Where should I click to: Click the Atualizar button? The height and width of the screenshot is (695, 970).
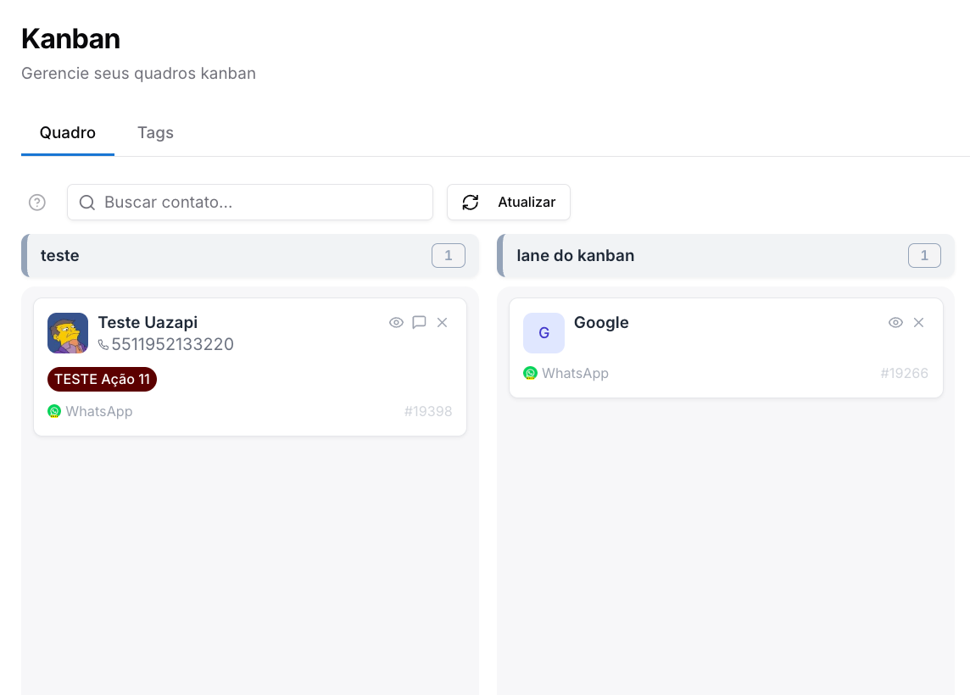[509, 203]
